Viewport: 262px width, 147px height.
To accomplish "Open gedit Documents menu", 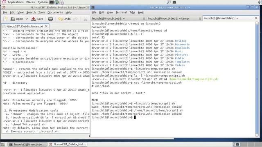I will click(x=55, y=12).
